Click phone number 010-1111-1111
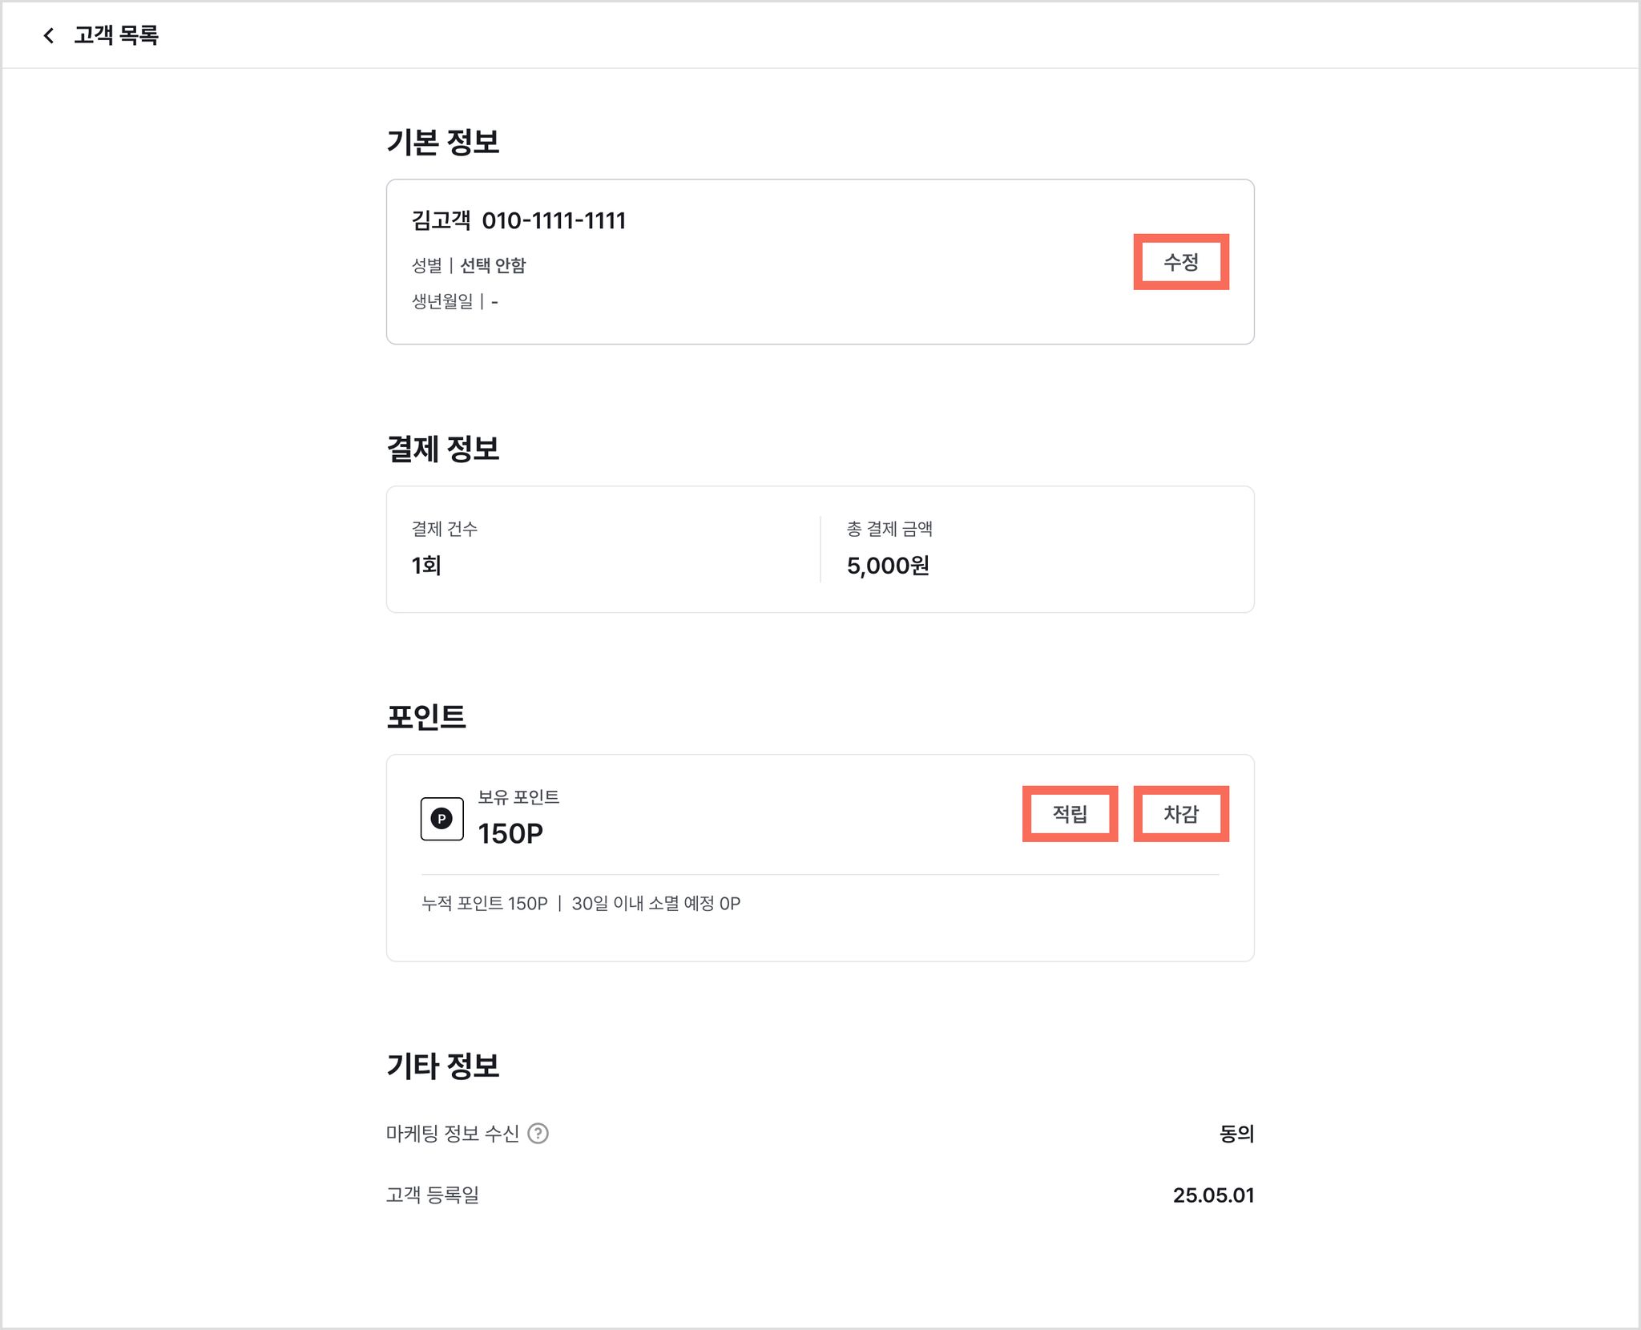The width and height of the screenshot is (1641, 1330). (x=554, y=220)
